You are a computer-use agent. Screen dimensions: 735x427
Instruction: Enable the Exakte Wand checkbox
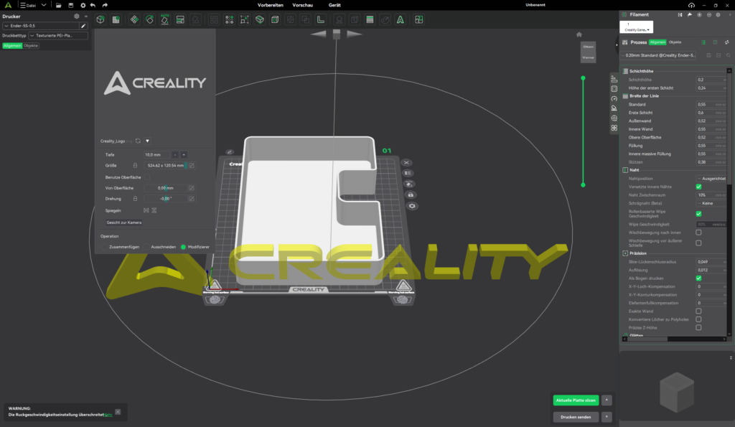point(698,311)
